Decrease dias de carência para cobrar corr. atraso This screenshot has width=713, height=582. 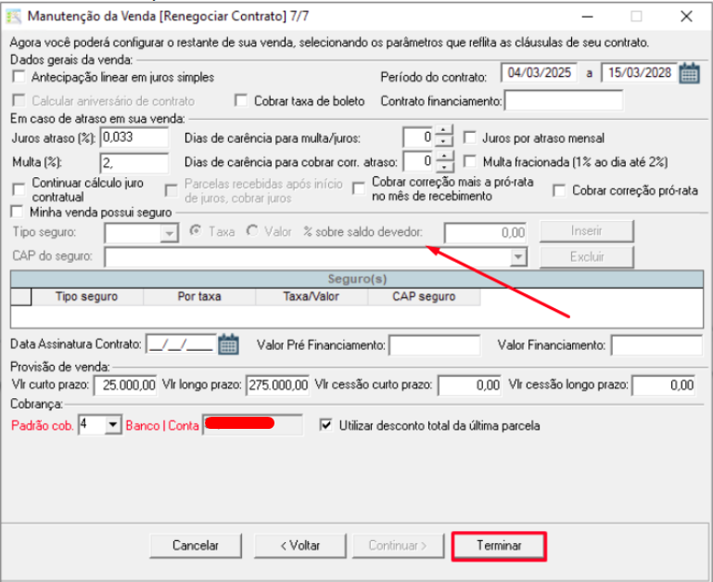pyautogui.click(x=445, y=167)
